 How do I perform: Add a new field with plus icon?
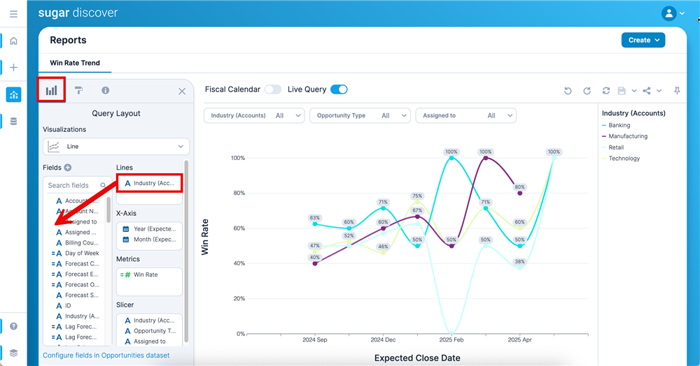pyautogui.click(x=68, y=168)
